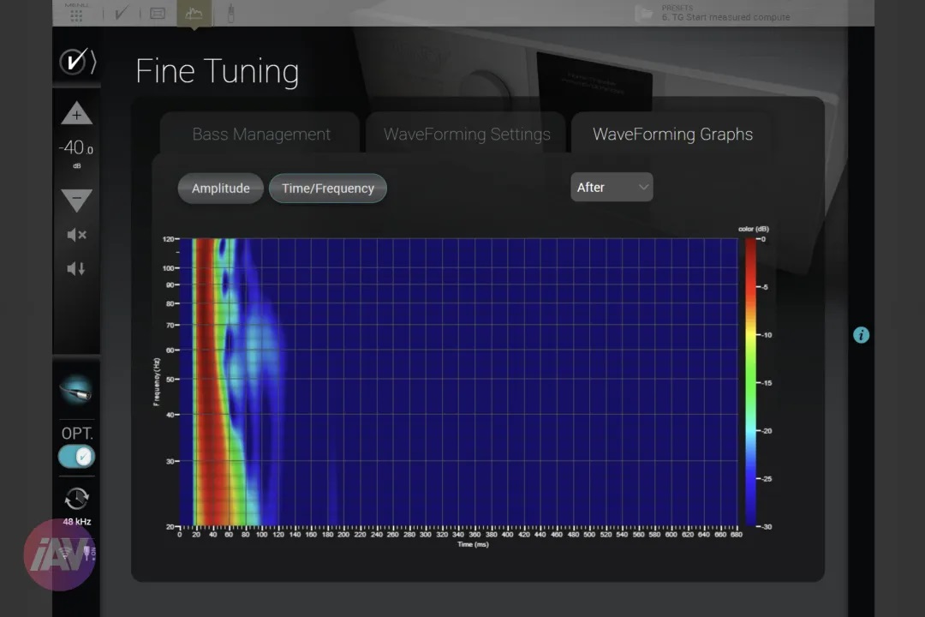The width and height of the screenshot is (925, 617).
Task: Decrease volume with the minus triangle
Action: tap(77, 201)
